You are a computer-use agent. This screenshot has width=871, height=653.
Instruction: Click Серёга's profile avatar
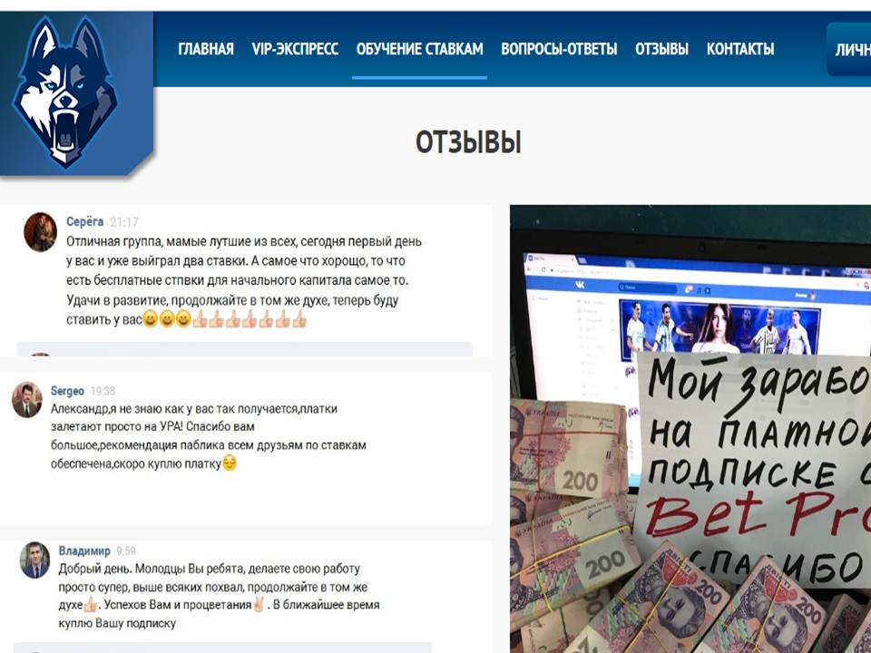tap(41, 231)
